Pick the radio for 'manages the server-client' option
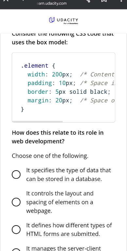Image resolution: width=127 pixels, height=251 pixels. tap(16, 250)
